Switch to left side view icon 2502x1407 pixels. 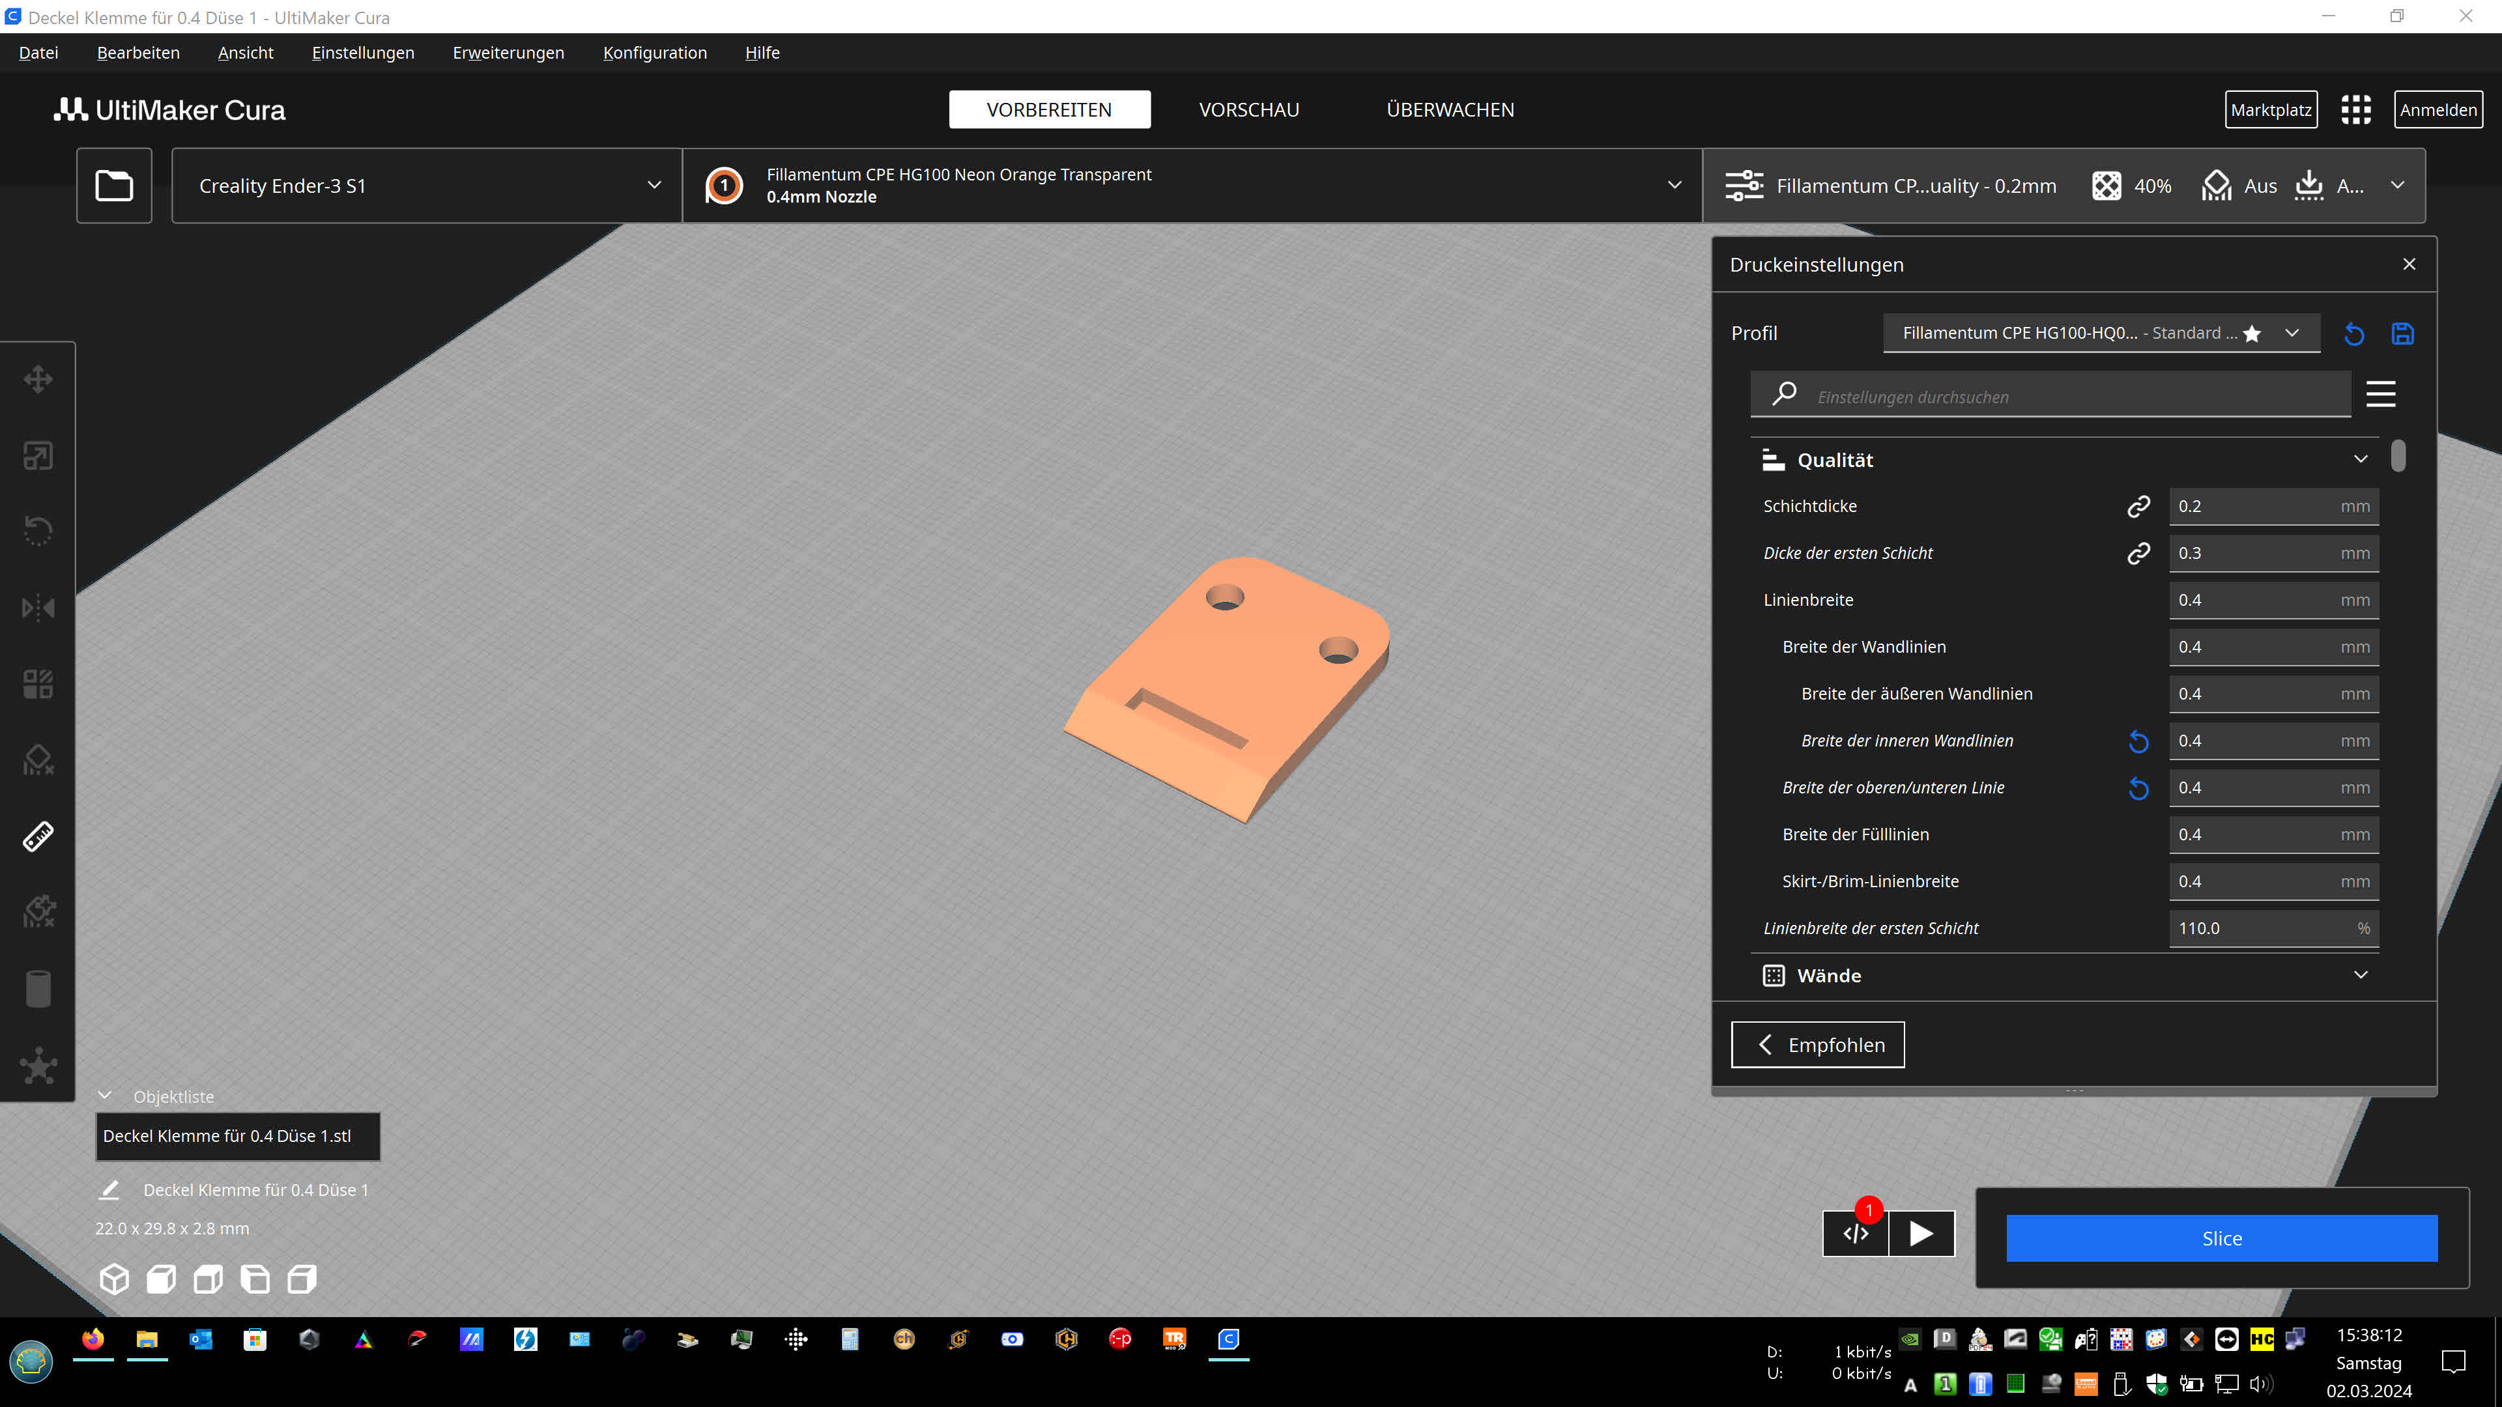point(255,1279)
